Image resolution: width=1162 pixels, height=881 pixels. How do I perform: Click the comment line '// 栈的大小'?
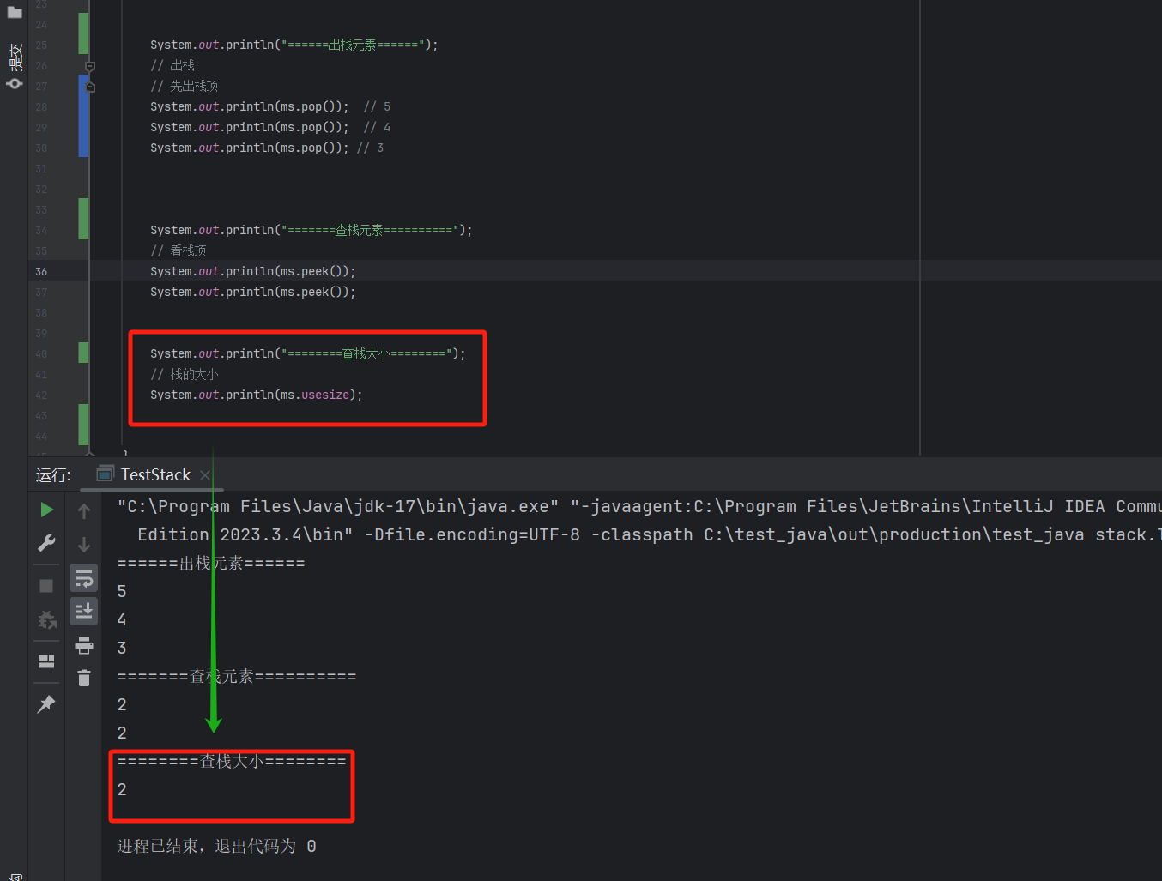pos(184,374)
